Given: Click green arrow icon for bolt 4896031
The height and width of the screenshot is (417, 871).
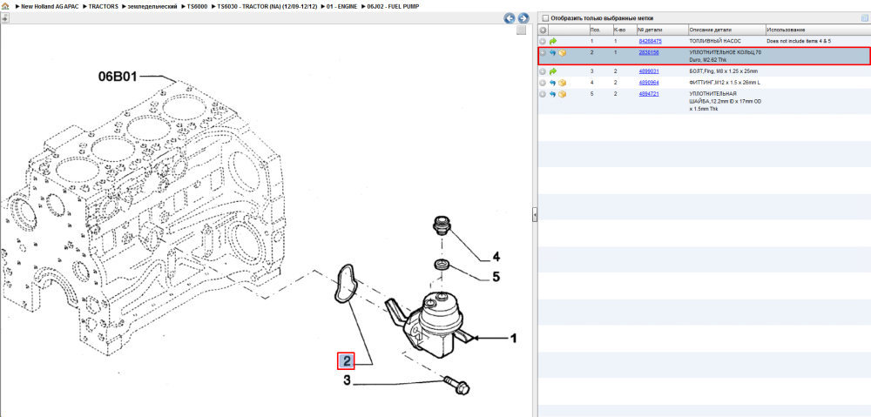Looking at the screenshot, I should tap(553, 71).
